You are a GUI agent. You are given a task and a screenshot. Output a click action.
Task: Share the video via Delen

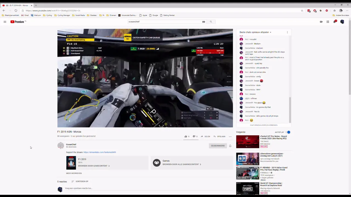point(205,136)
